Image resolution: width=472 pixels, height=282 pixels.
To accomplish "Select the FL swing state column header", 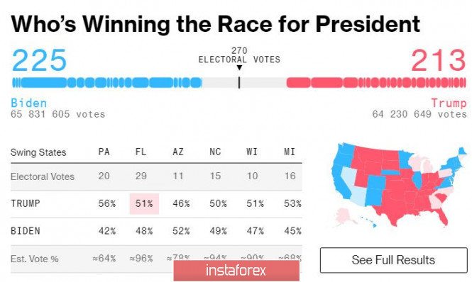I will click(x=141, y=152).
